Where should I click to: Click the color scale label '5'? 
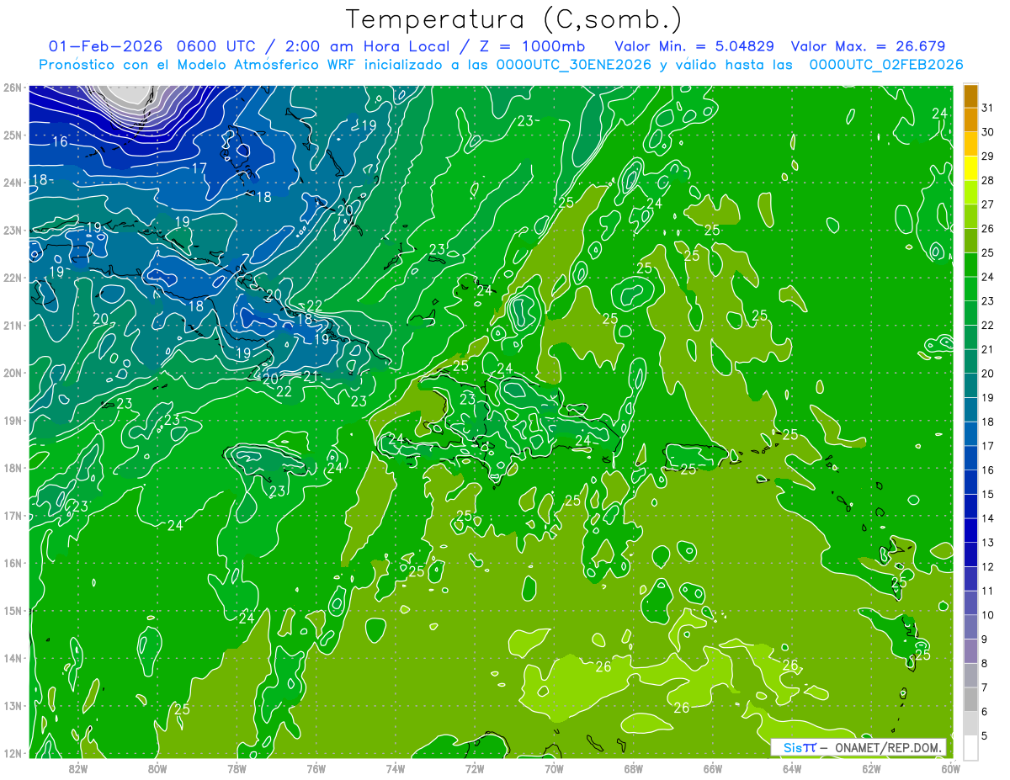pyautogui.click(x=985, y=735)
